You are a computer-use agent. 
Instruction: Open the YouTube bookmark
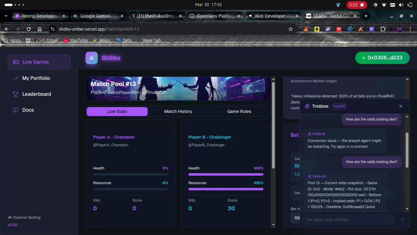(75, 40)
